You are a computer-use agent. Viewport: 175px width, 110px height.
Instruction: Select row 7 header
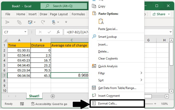tap(4, 75)
